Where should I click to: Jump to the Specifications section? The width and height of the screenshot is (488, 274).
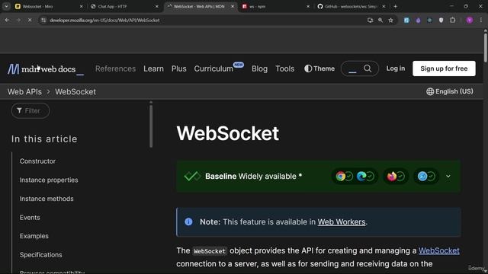pyautogui.click(x=40, y=255)
